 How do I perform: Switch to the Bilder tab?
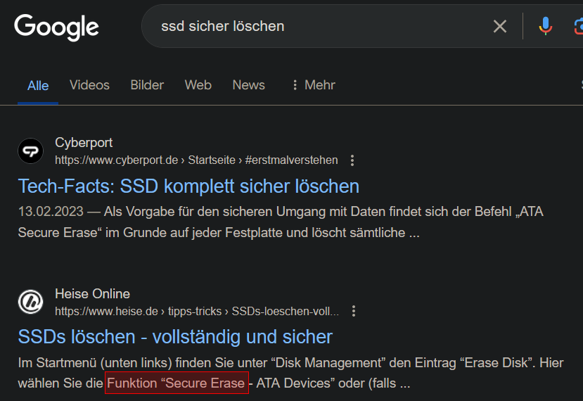coord(147,85)
